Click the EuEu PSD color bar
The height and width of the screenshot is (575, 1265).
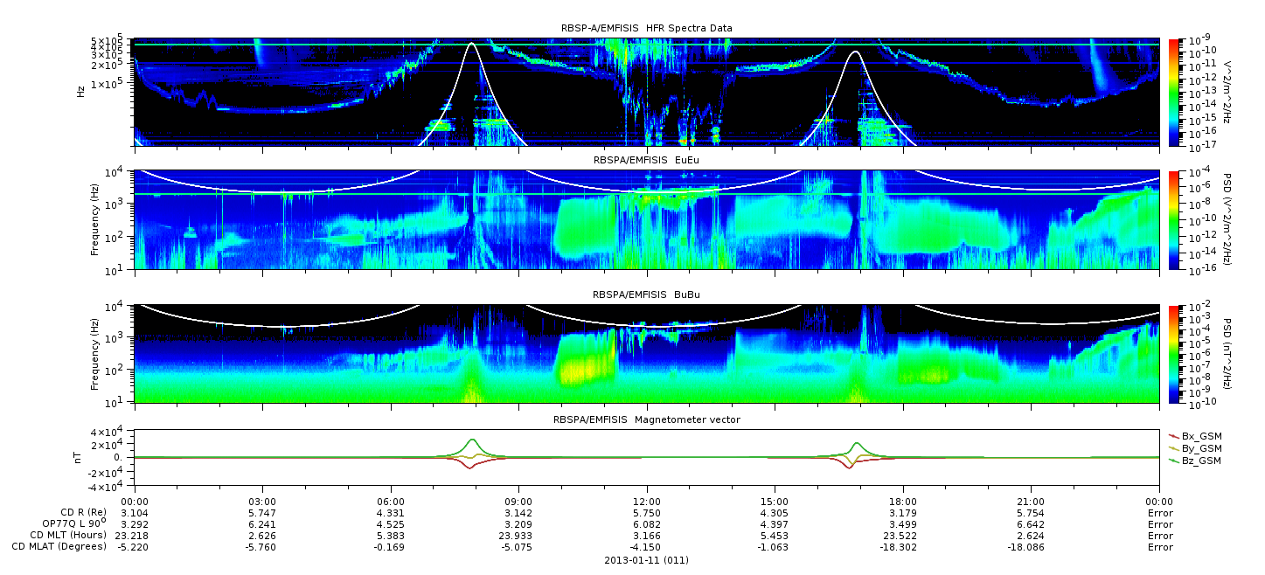click(1174, 219)
